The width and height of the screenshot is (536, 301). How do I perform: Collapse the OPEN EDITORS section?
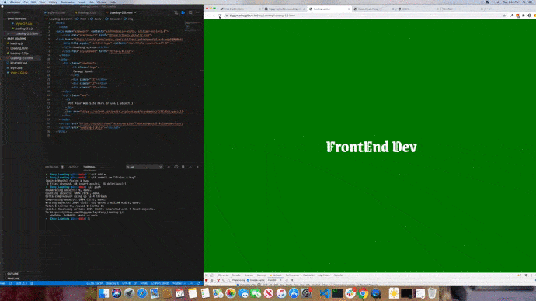[16, 19]
